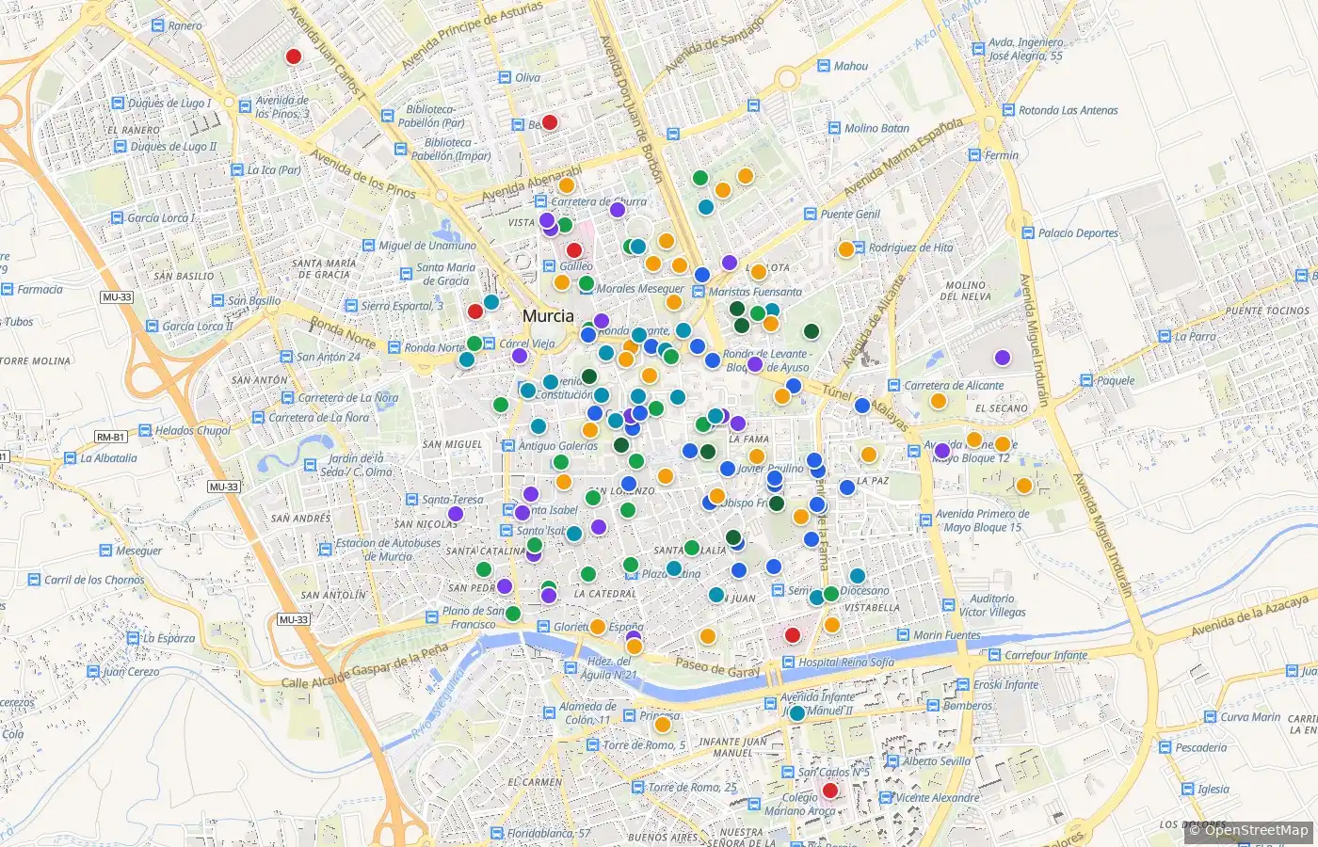
Task: Select the purple marker below Molino del Nelva
Action: click(x=1003, y=358)
